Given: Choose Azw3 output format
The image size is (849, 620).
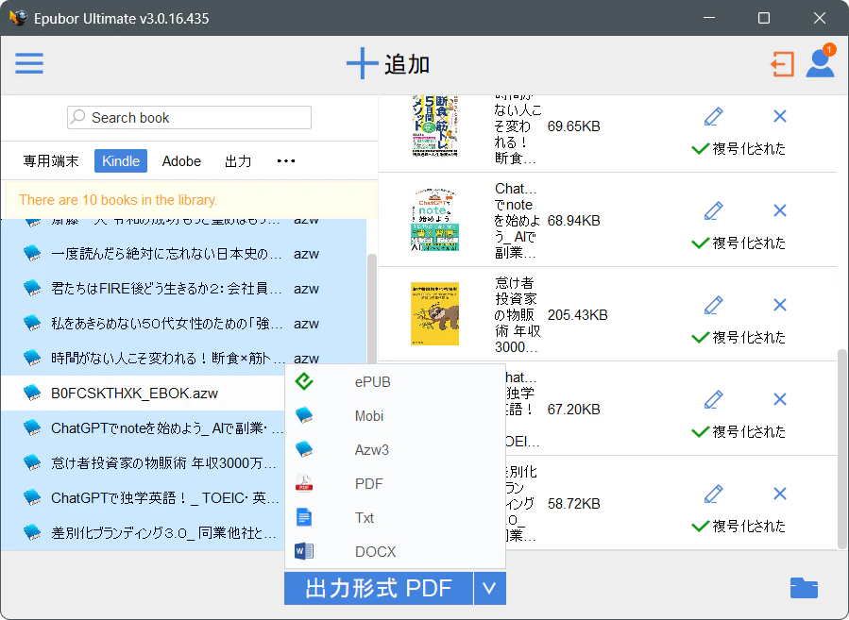Looking at the screenshot, I should (x=396, y=450).
